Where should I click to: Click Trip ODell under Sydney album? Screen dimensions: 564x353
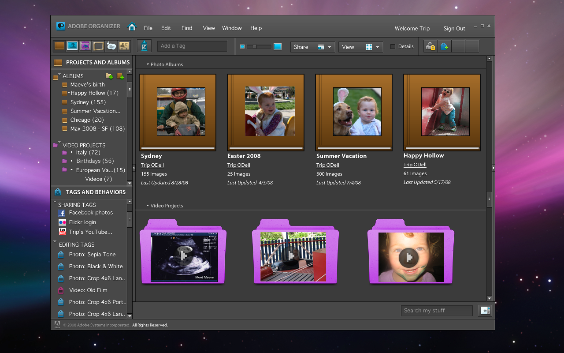pyautogui.click(x=152, y=165)
